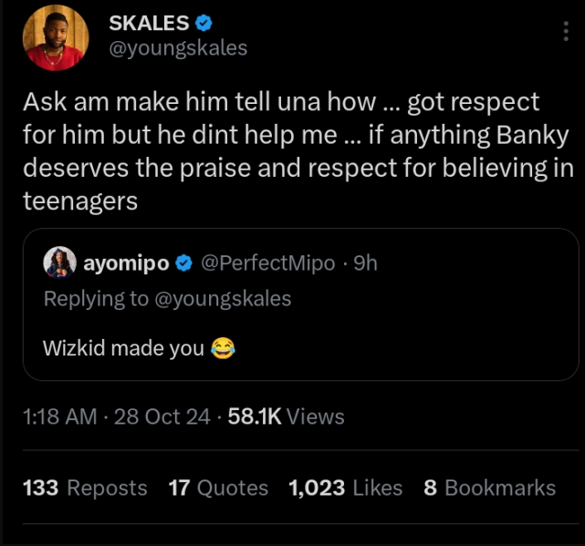This screenshot has width=585, height=546.
Task: Click the verified badge beside SKALES
Action: point(203,24)
